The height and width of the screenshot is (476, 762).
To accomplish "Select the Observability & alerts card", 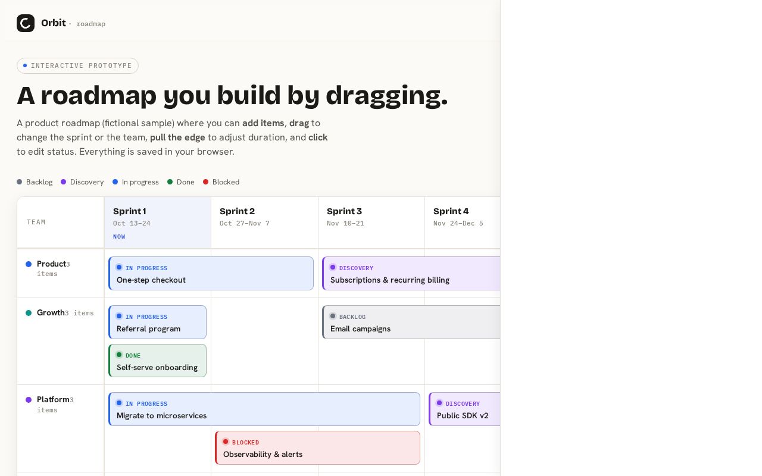I will (x=317, y=448).
